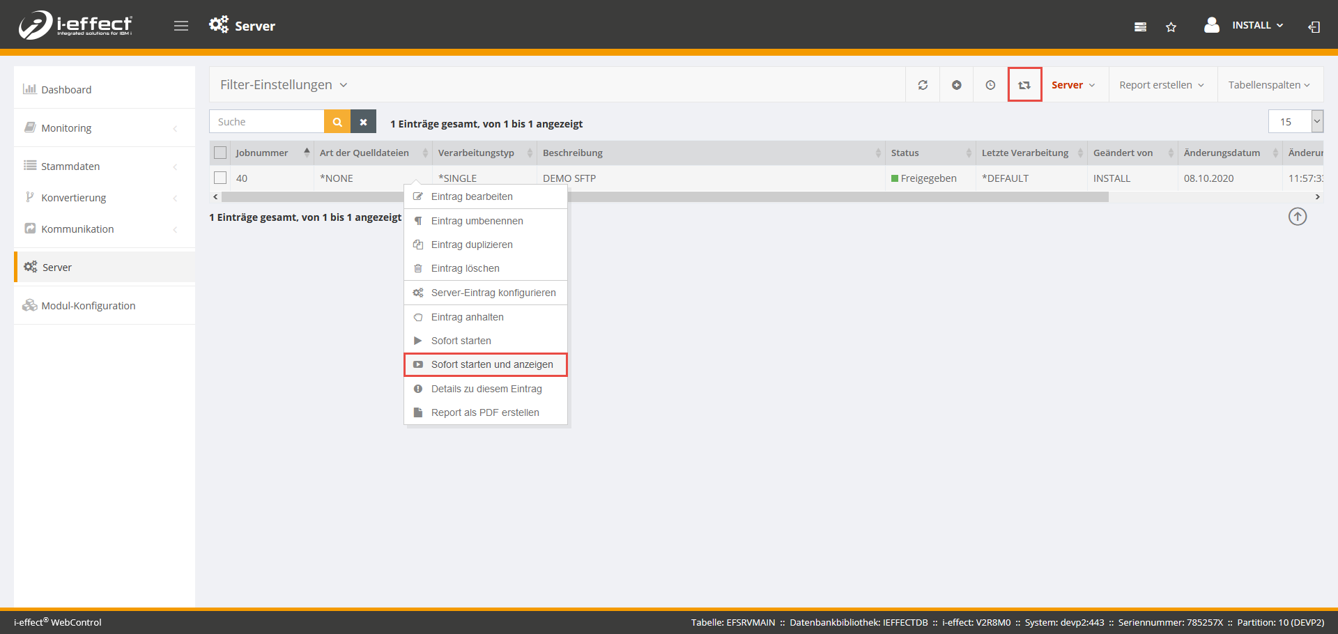Expand the Filter-Einstellungen panel
The height and width of the screenshot is (634, 1338).
click(284, 85)
